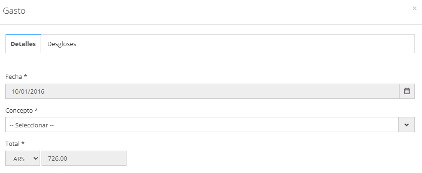Switch to the Desgloses tab
Image resolution: width=422 pixels, height=173 pixels.
coord(62,44)
